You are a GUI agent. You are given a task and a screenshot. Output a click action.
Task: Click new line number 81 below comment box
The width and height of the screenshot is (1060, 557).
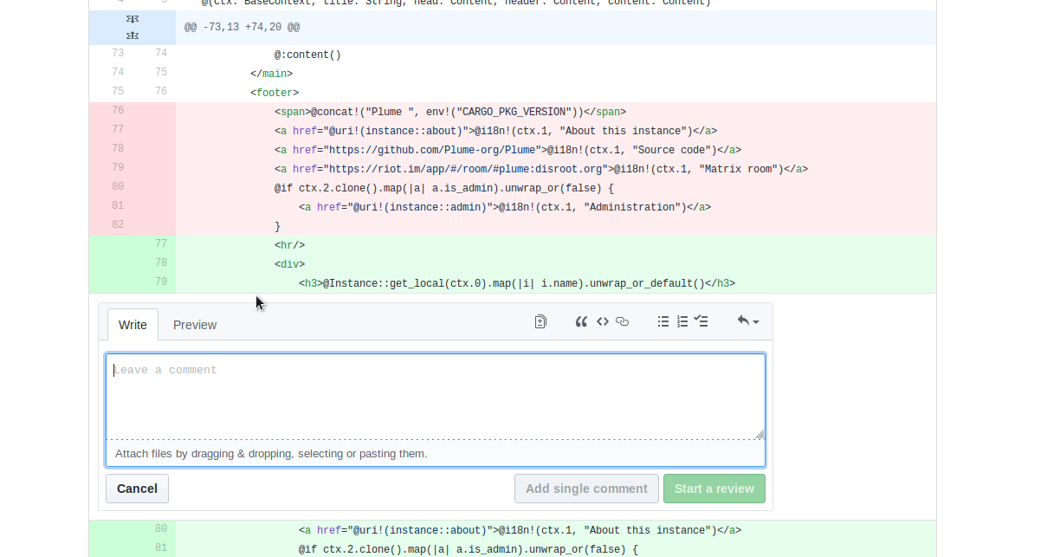161,548
